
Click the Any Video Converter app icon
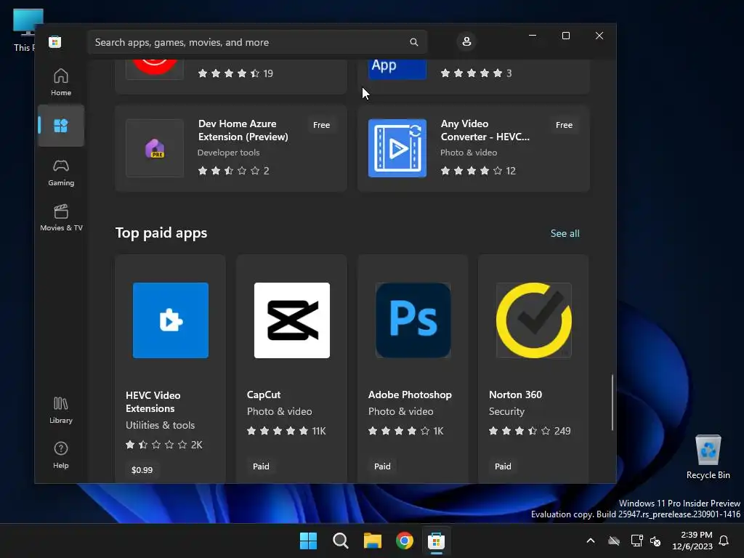(397, 148)
